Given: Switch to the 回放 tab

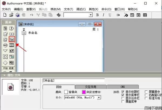Looking at the screenshot, I should (59, 87).
